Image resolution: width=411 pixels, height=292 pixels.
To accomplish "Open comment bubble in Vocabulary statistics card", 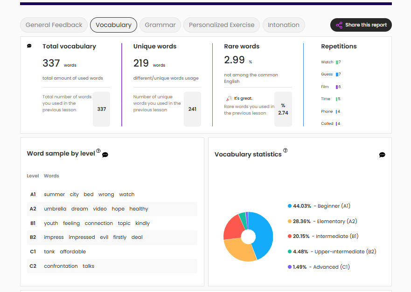I will 382,155.
